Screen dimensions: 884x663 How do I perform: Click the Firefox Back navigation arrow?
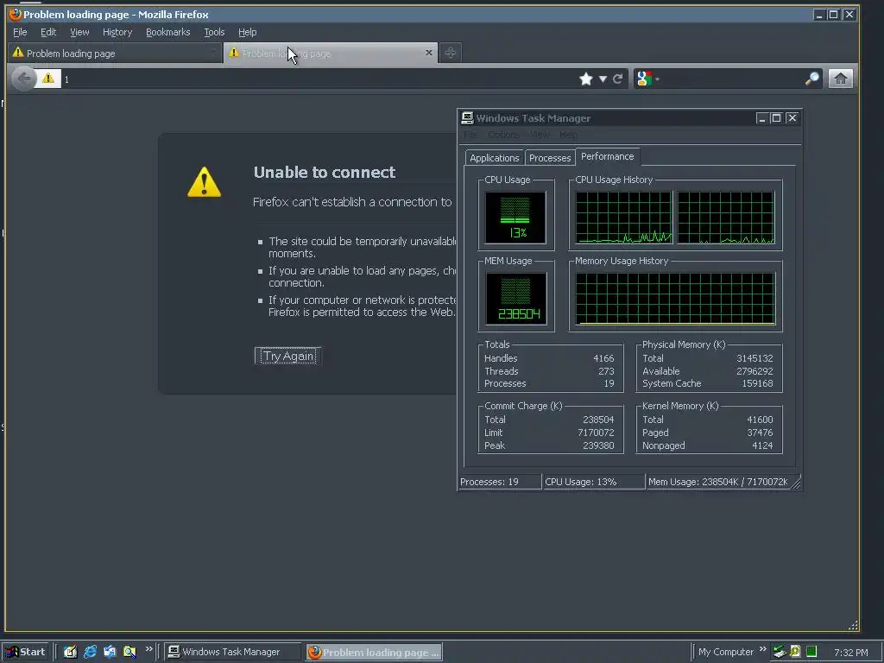[x=23, y=79]
